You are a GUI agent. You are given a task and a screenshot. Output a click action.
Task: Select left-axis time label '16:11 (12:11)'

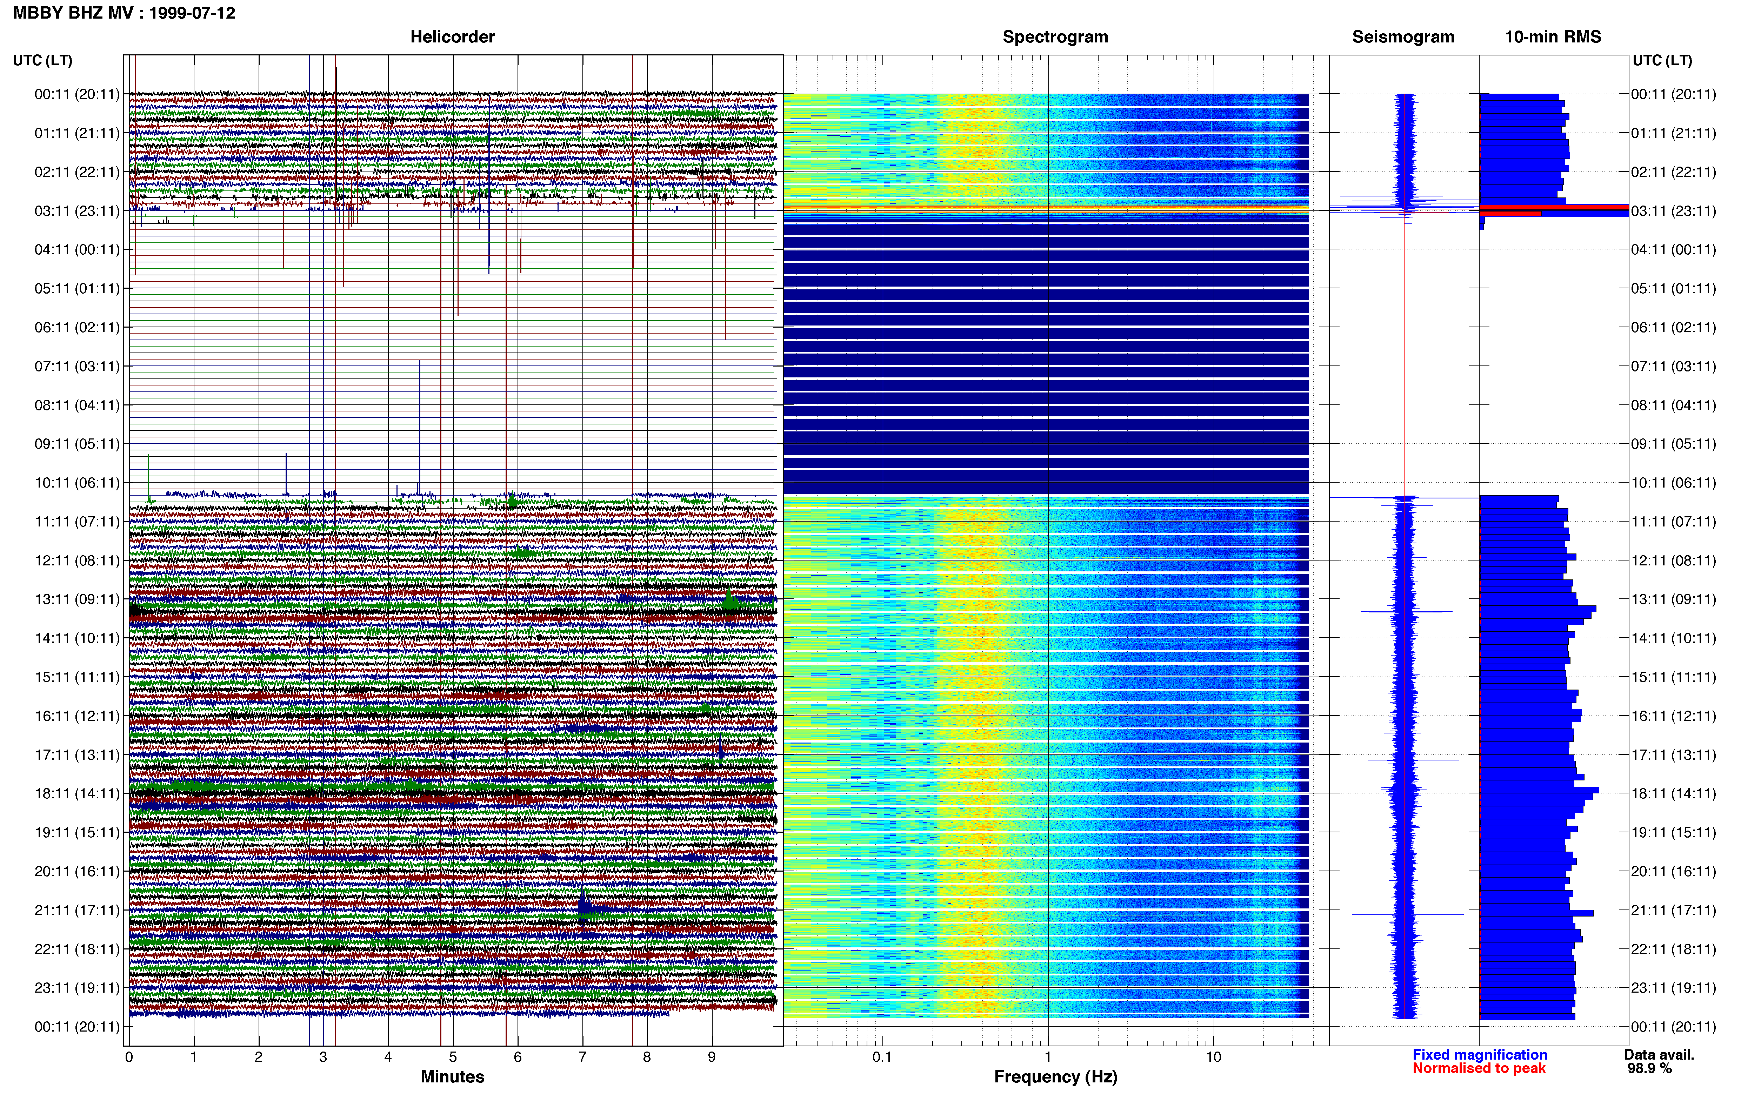point(77,716)
